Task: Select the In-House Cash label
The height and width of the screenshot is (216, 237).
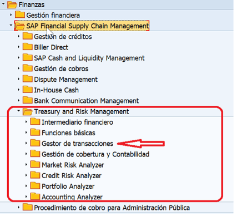Action: (56, 90)
